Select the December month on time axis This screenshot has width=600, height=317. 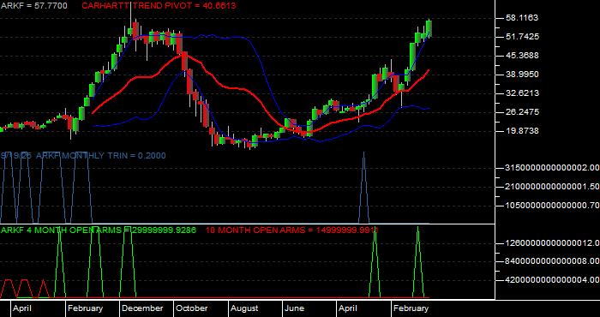coord(142,308)
